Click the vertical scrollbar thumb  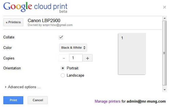click(164, 53)
